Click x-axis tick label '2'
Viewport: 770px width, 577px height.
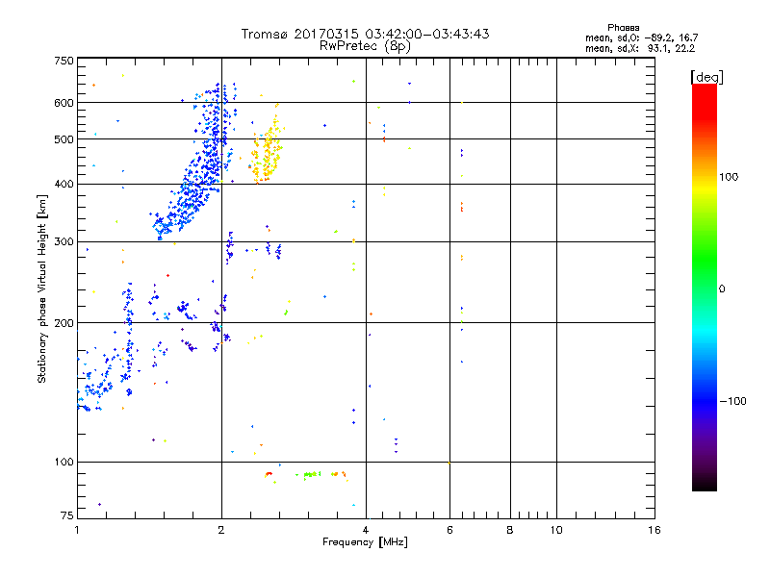coord(221,530)
